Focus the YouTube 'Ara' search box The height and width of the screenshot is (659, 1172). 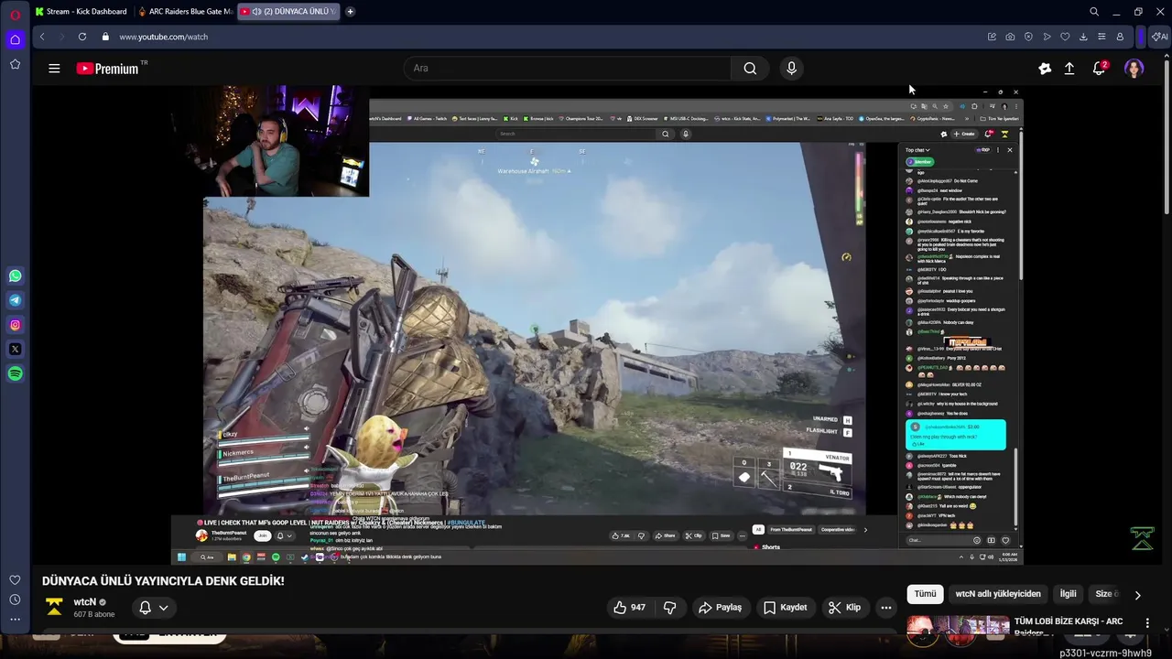tap(568, 68)
